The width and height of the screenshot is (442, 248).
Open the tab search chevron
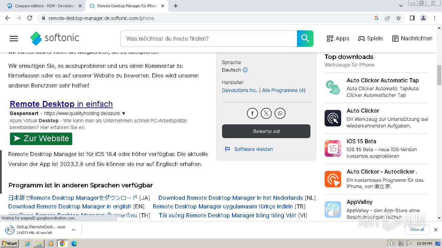[x=401, y=6]
